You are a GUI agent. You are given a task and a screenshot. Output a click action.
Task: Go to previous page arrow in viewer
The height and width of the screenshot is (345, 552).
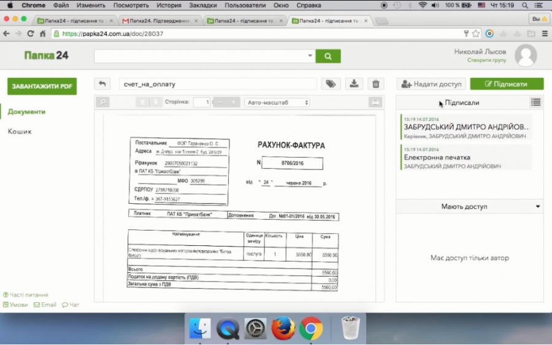[x=142, y=102]
